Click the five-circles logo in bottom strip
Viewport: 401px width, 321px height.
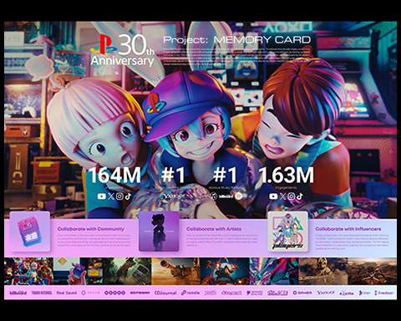tap(114, 293)
